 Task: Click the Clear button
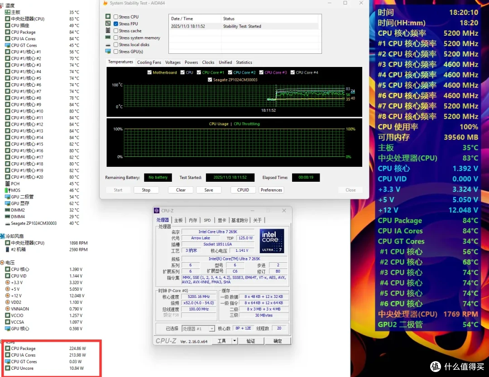click(181, 190)
